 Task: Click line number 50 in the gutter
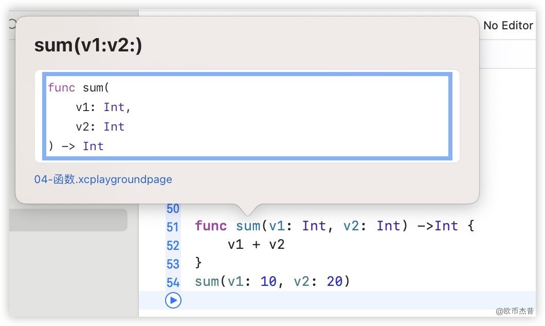point(173,209)
